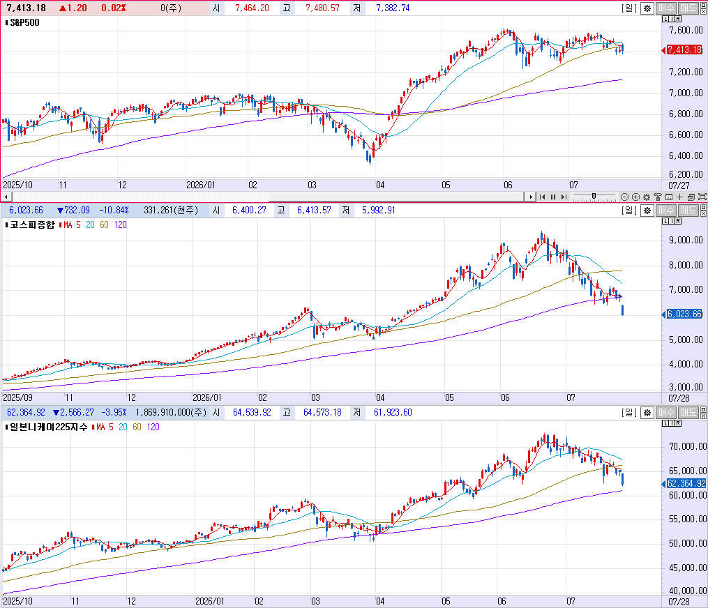The height and width of the screenshot is (608, 708).
Task: Click the blue 6,023.66 current price tag
Action: [x=684, y=314]
